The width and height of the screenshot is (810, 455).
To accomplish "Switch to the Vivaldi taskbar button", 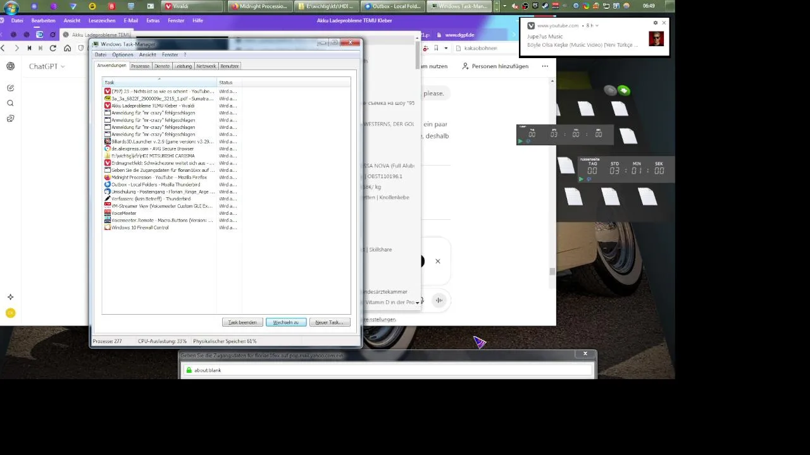I will click(192, 6).
